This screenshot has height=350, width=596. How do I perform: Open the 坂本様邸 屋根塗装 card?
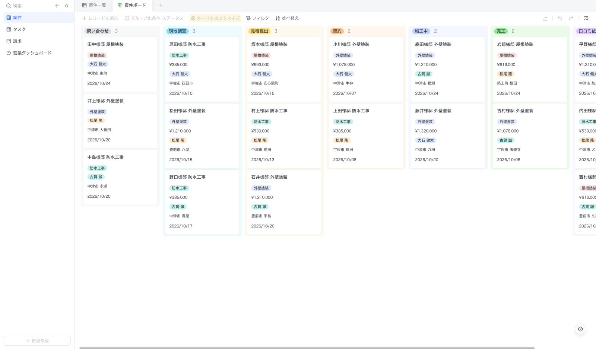click(284, 69)
